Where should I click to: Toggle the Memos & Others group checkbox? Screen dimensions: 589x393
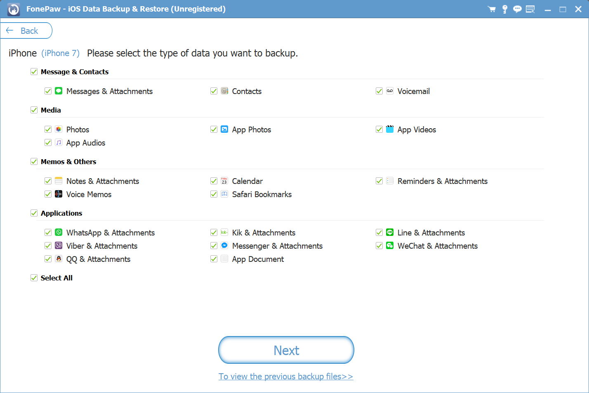(x=34, y=162)
